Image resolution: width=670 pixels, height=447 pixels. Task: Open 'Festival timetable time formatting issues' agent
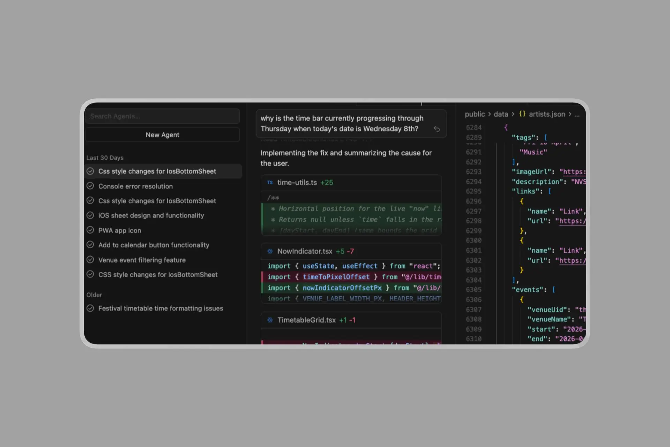click(x=163, y=308)
